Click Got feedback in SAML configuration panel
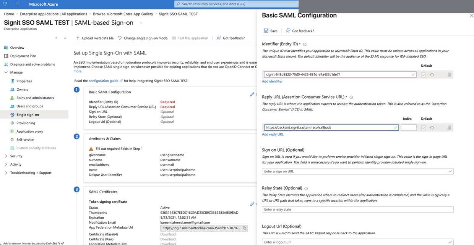The width and height of the screenshot is (474, 245). pos(300,31)
